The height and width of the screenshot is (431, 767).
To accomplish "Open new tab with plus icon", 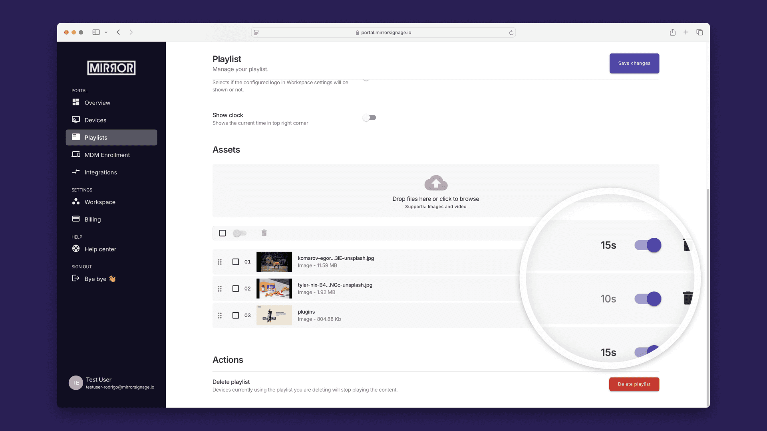I will pyautogui.click(x=686, y=32).
